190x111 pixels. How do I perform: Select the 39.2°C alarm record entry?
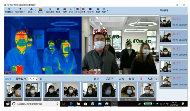click(x=173, y=66)
